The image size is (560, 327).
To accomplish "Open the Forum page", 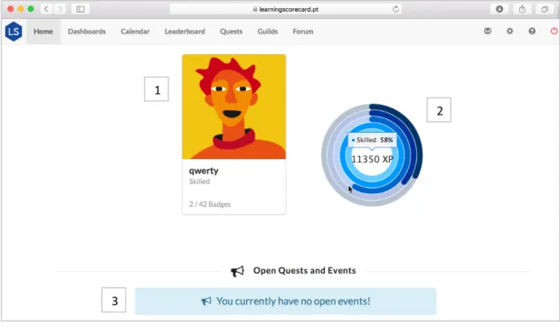I will (303, 32).
